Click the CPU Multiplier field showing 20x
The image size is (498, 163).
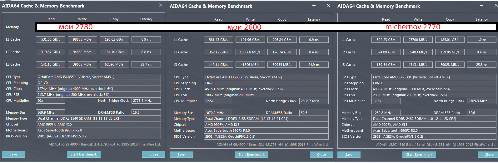coord(51,101)
